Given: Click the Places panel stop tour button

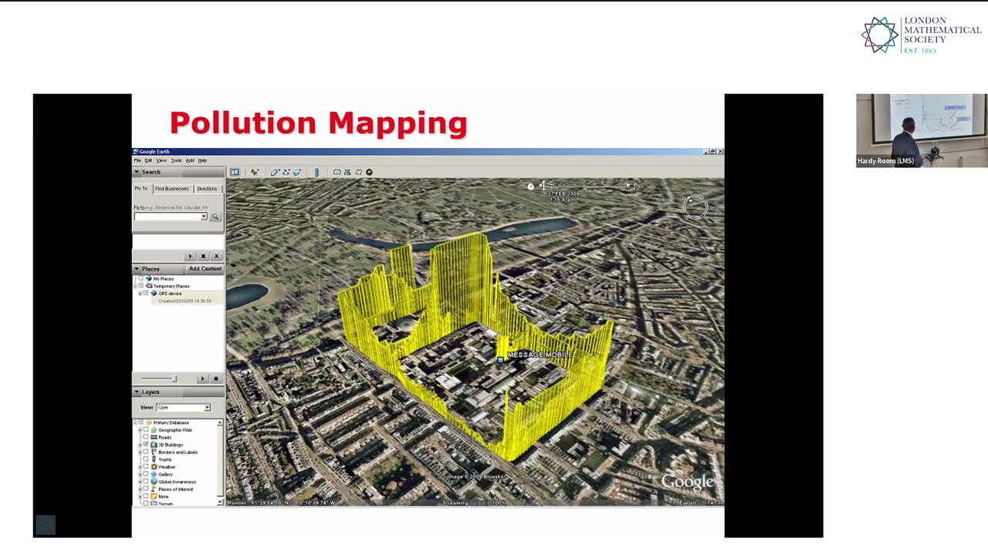Looking at the screenshot, I should tap(215, 378).
